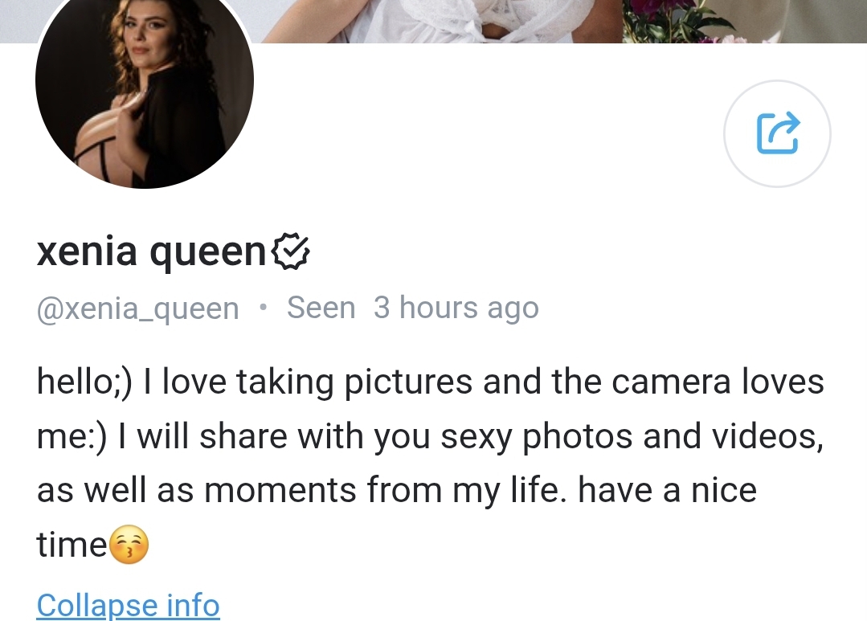867x621 pixels.
Task: Click the kissing face emoji
Action: click(129, 545)
